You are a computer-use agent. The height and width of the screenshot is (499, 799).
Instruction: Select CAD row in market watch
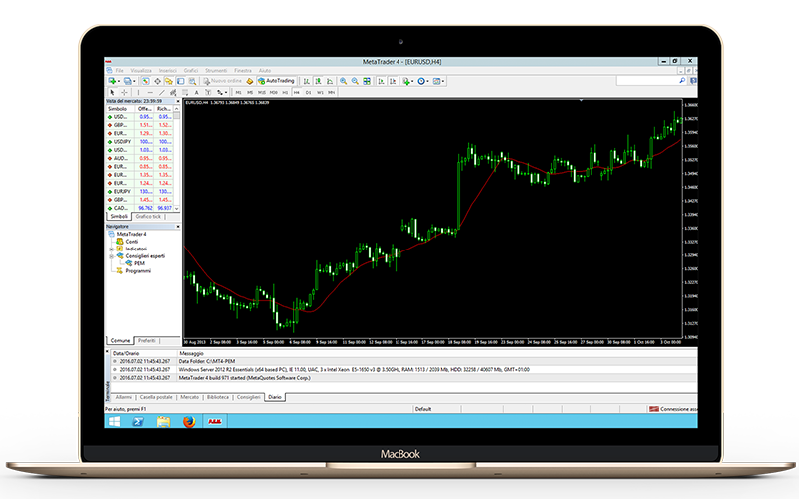(139, 208)
